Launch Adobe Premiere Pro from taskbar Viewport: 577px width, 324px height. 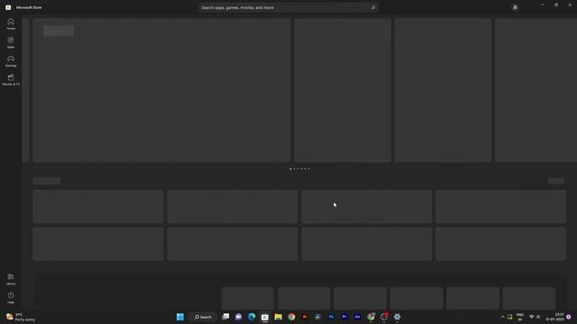tap(344, 317)
